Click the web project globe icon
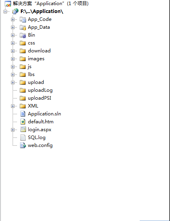Image resolution: width=170 pixels, height=221 pixels. pyautogui.click(x=15, y=11)
